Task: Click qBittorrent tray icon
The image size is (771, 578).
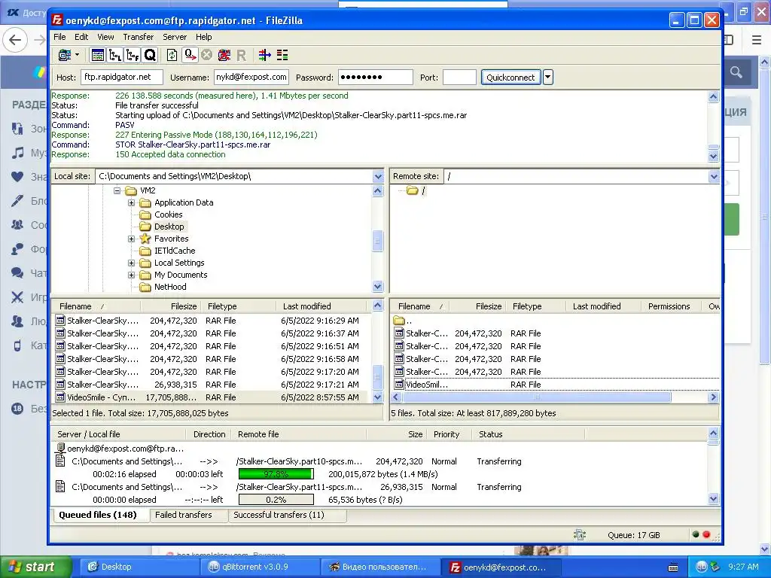Action: pos(702,567)
